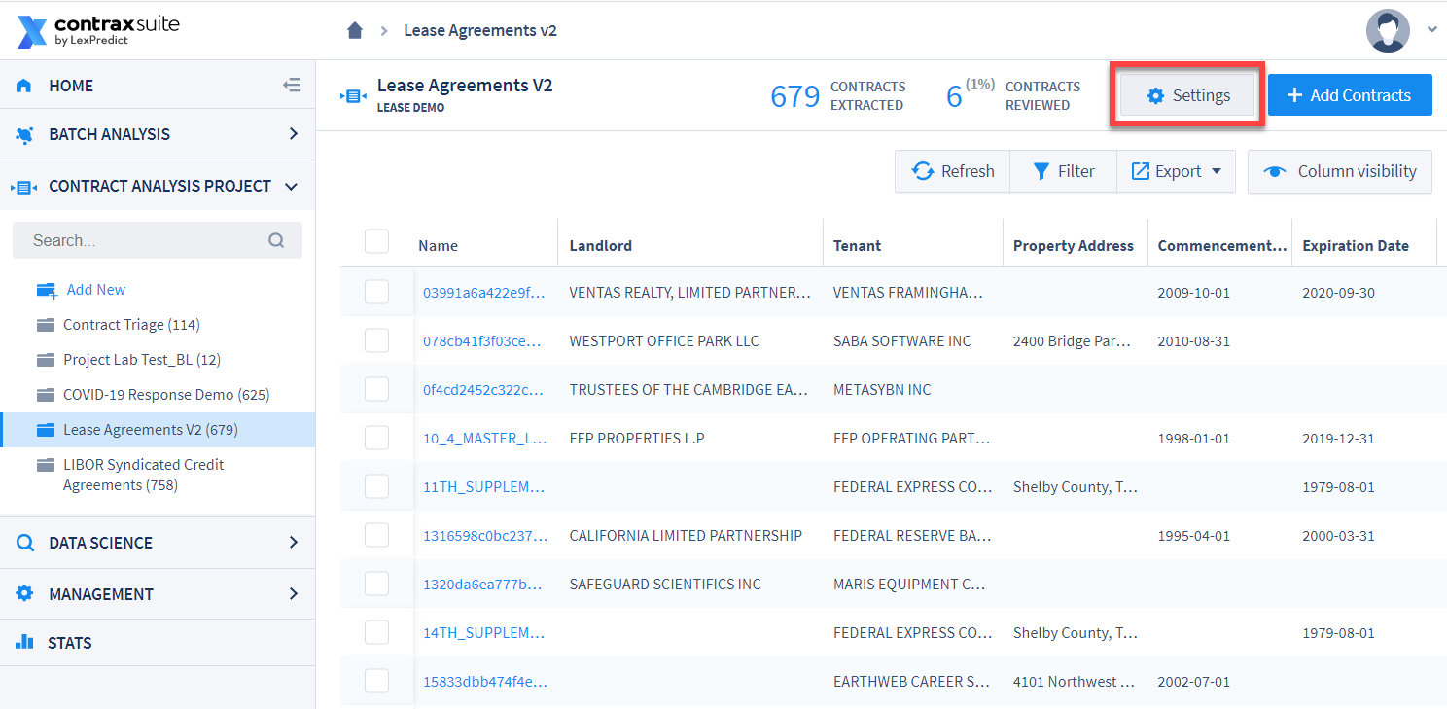Click the magnifier icon in search box
Viewport: 1447px width, 709px height.
(276, 240)
